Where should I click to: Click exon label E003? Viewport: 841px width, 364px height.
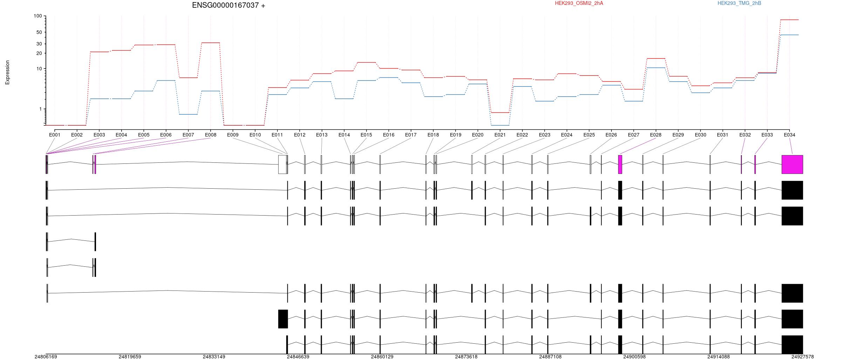coord(99,135)
